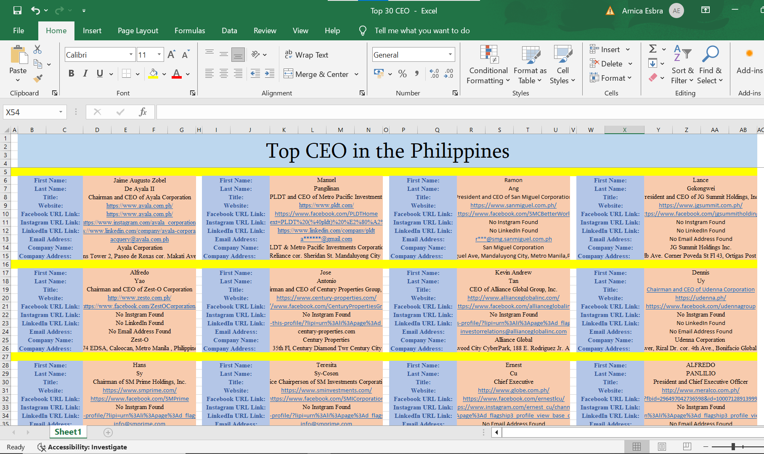Apply the red Font Color swatch

pyautogui.click(x=177, y=74)
